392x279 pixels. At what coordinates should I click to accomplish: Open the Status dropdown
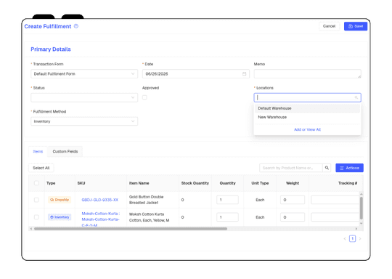click(x=84, y=97)
